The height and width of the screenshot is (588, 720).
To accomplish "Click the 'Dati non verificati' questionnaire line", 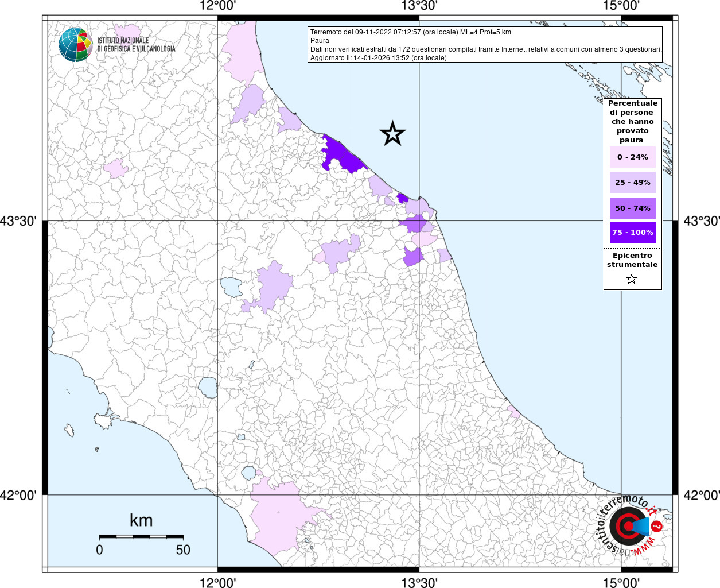I will tap(486, 49).
